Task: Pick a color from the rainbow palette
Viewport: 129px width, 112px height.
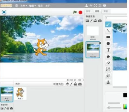Action: pos(125,106)
